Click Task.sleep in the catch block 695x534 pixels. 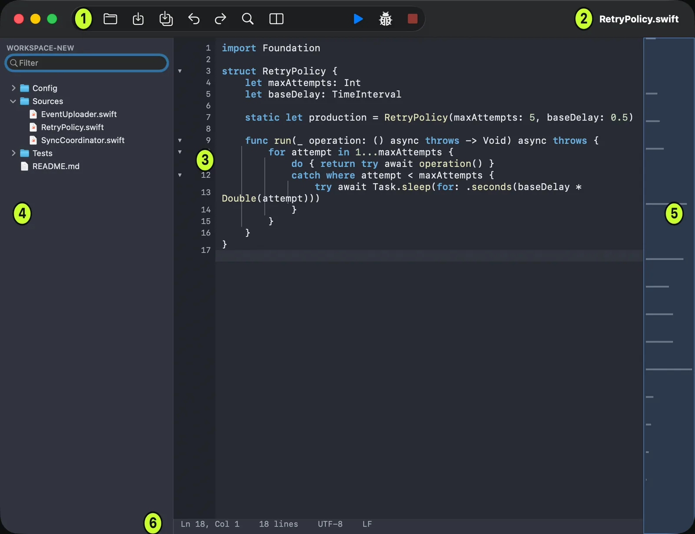401,187
